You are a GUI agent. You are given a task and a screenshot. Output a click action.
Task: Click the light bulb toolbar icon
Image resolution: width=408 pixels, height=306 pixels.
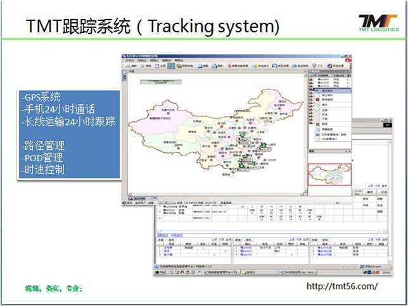pyautogui.click(x=314, y=66)
